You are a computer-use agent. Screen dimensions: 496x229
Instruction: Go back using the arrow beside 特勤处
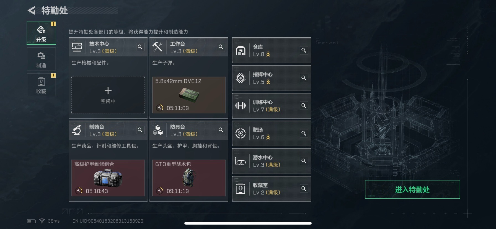[32, 11]
